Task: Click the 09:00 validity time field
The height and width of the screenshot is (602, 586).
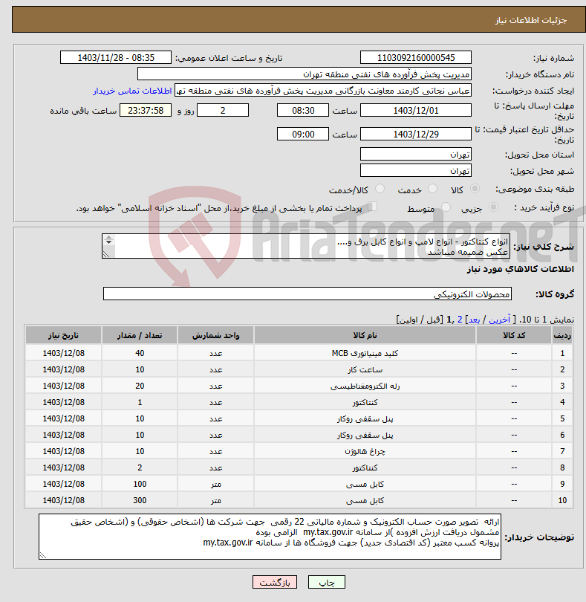Action: (303, 135)
